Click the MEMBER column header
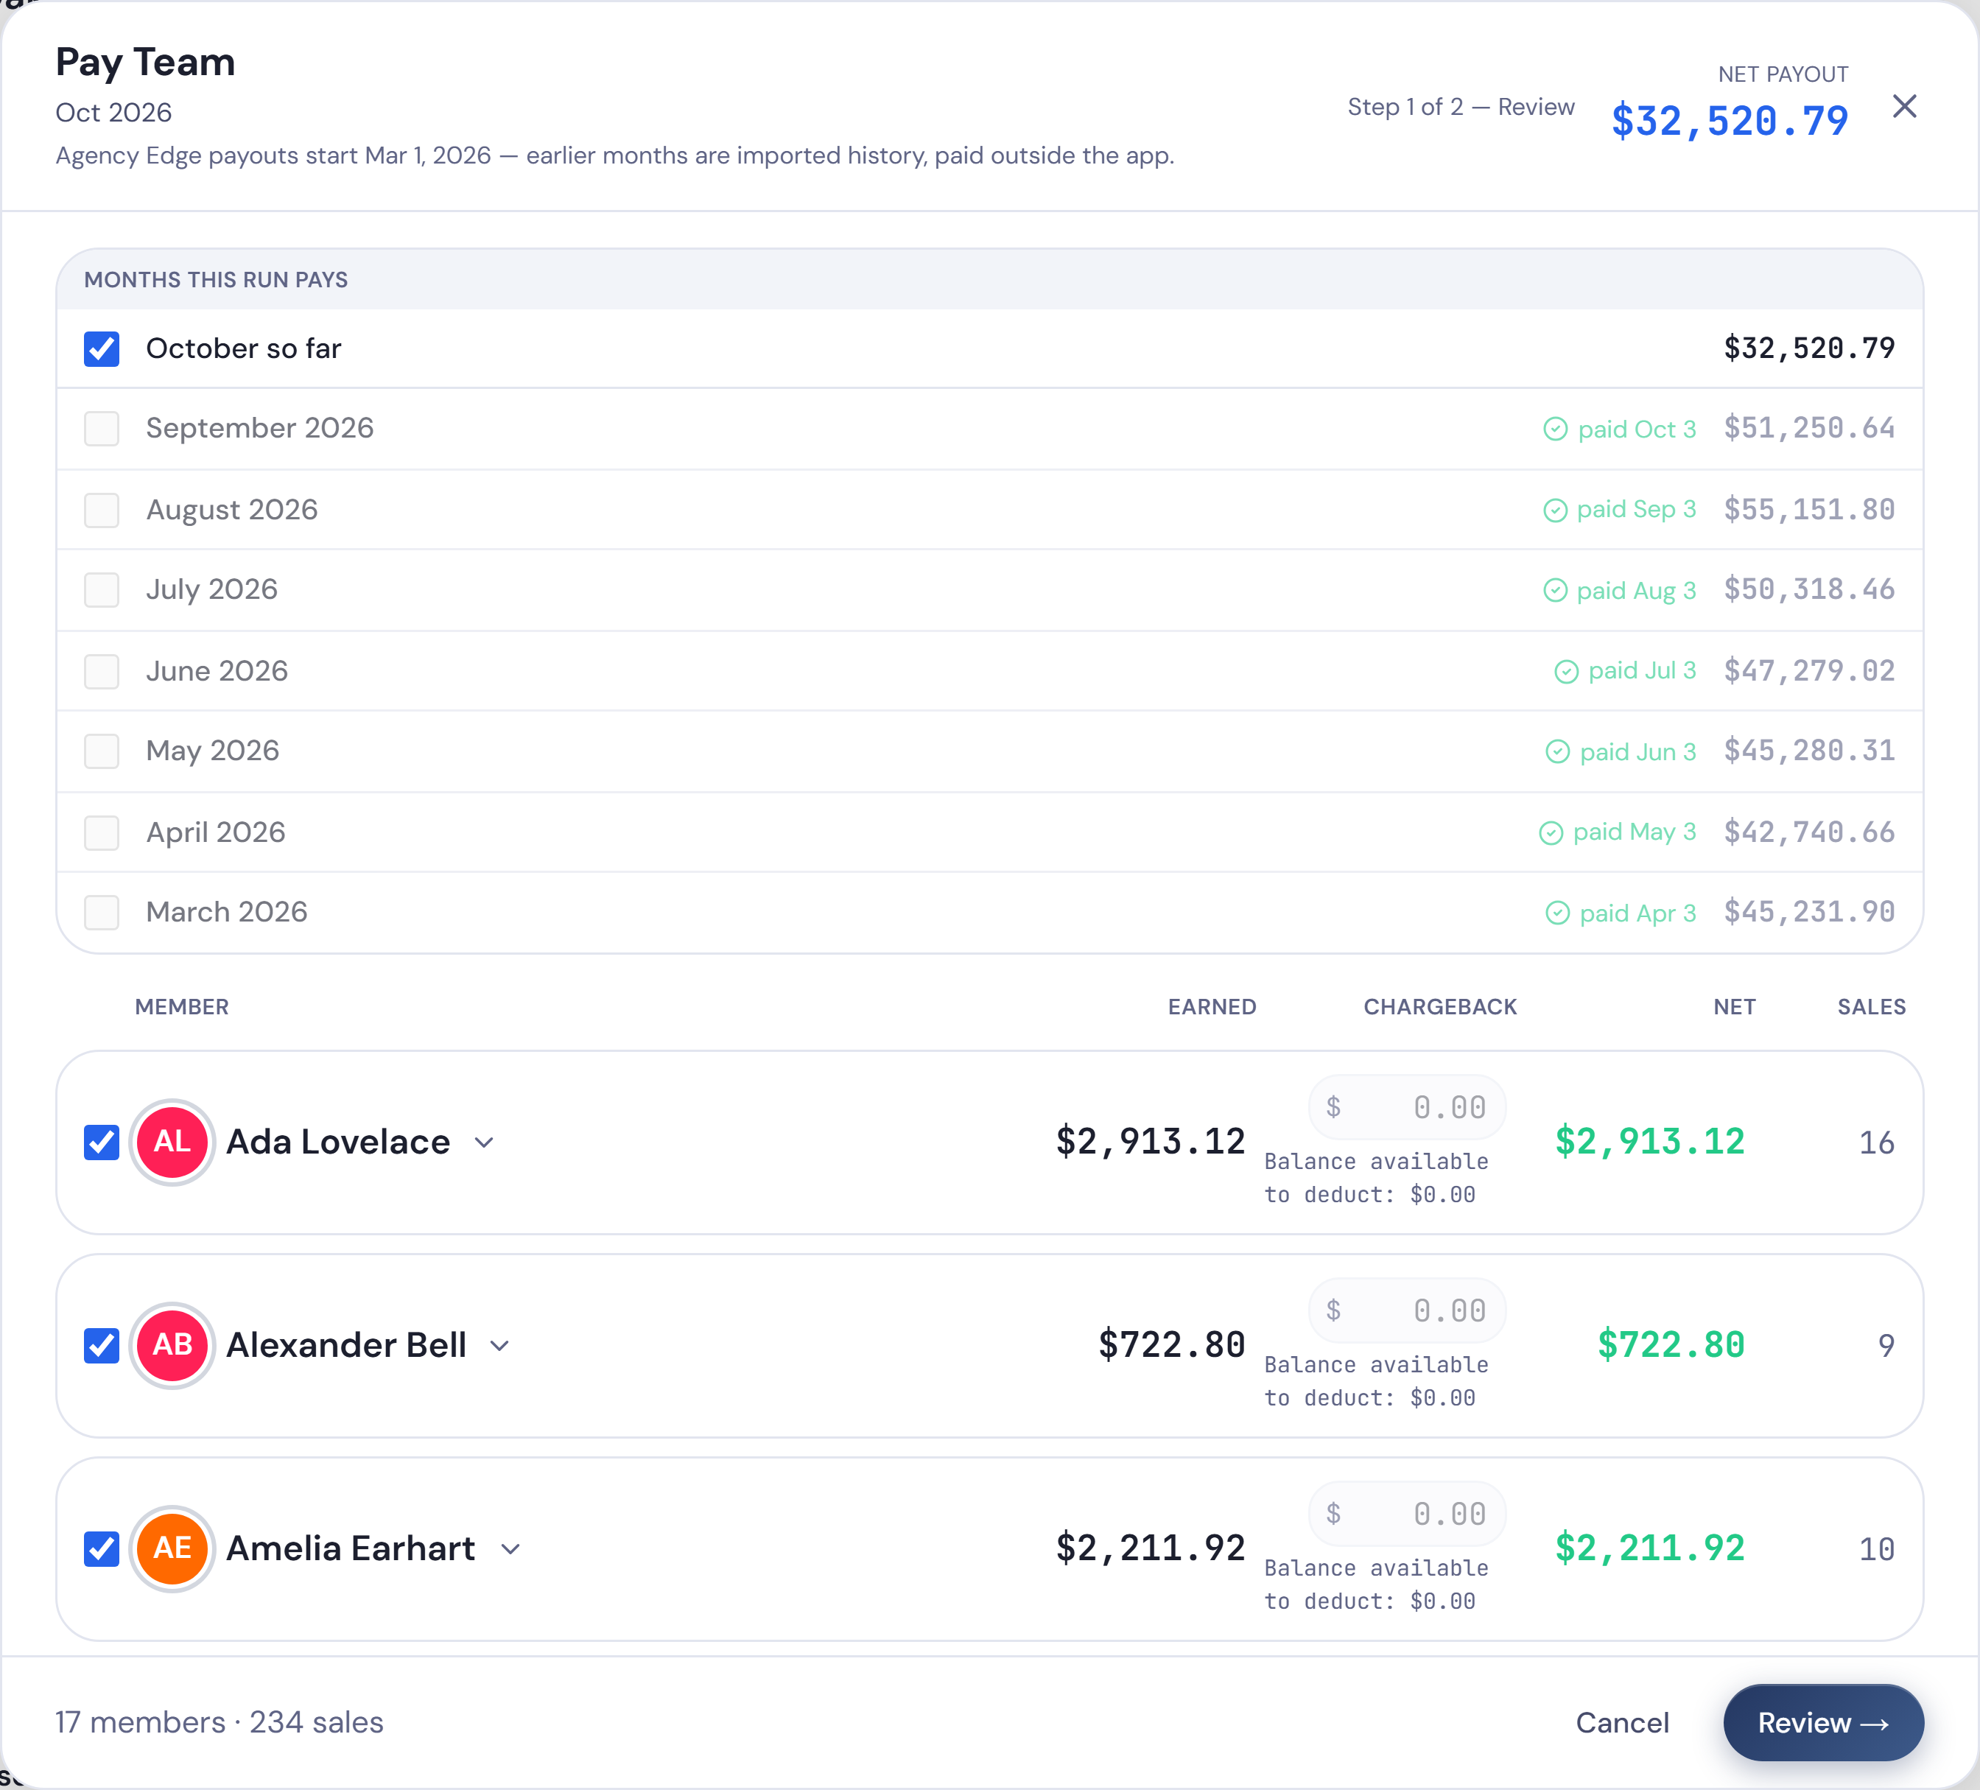The width and height of the screenshot is (1980, 1790). (x=182, y=1006)
